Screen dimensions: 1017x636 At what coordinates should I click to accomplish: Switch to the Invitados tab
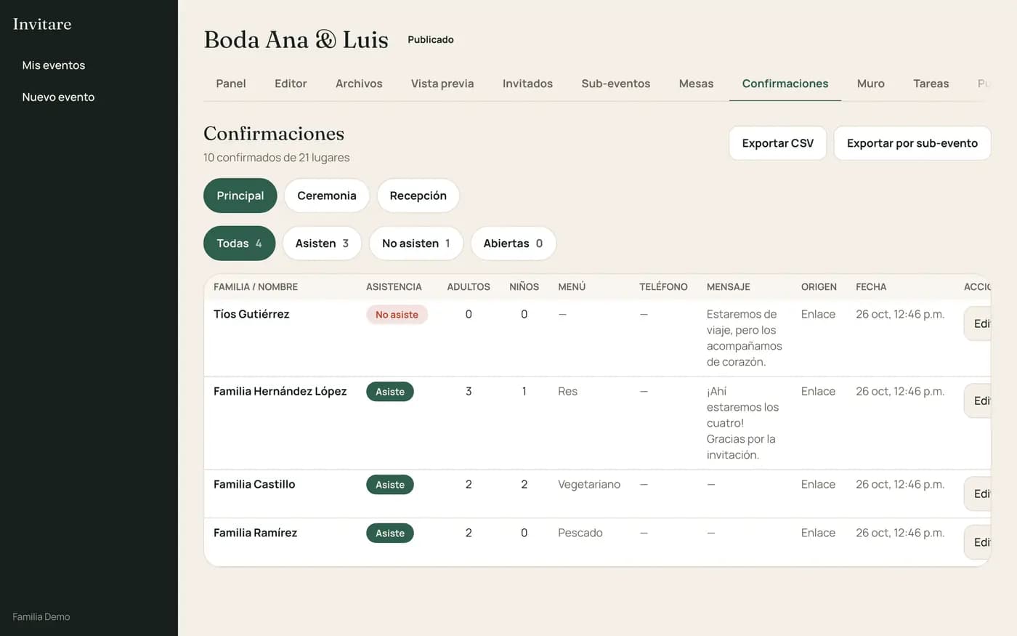click(x=527, y=84)
